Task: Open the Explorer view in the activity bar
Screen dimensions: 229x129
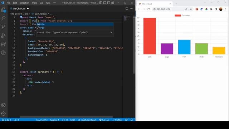Action: (x=3, y=10)
